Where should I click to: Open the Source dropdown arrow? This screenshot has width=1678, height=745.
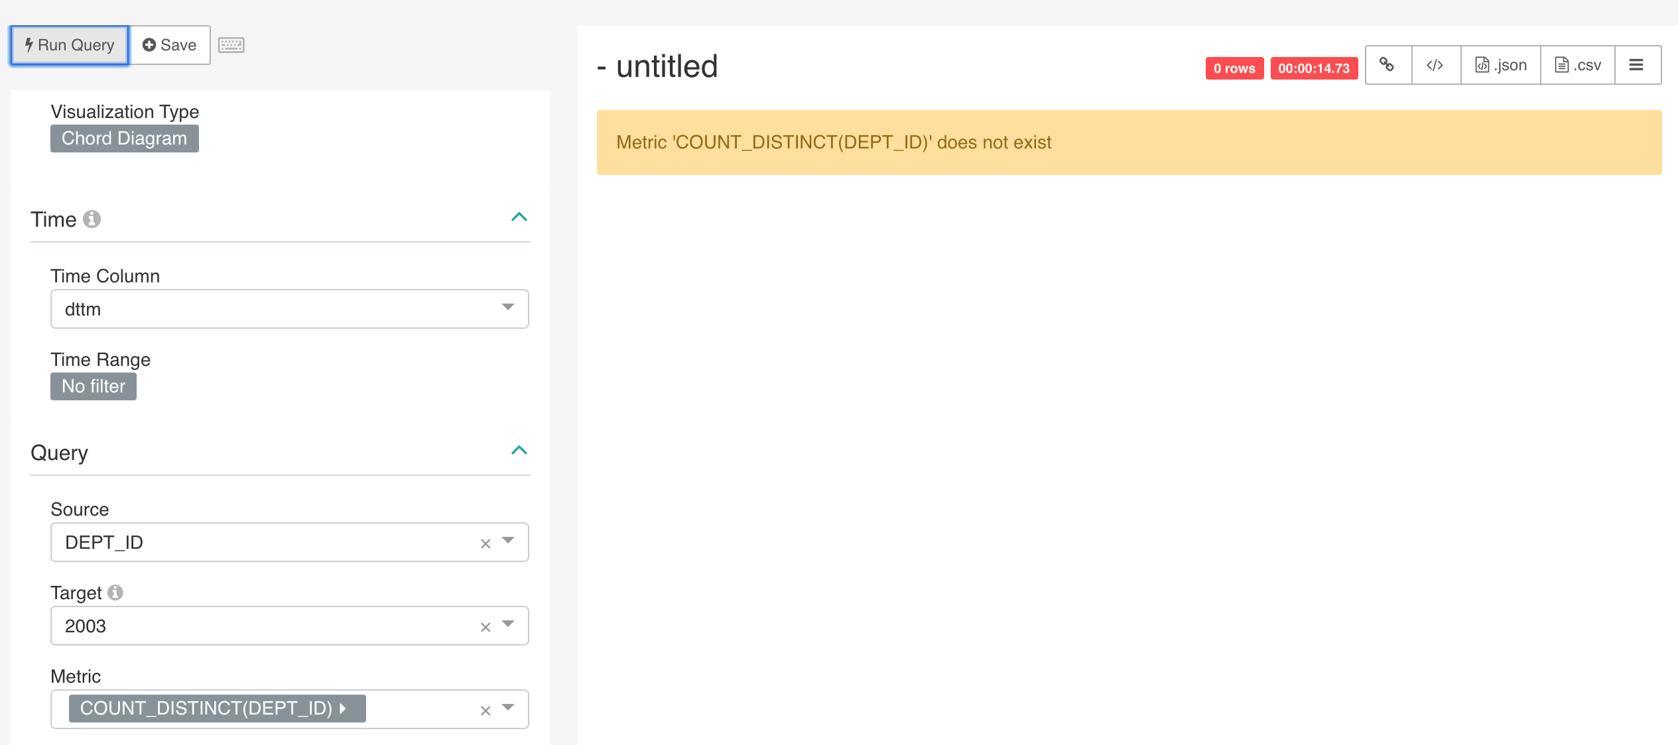(508, 541)
